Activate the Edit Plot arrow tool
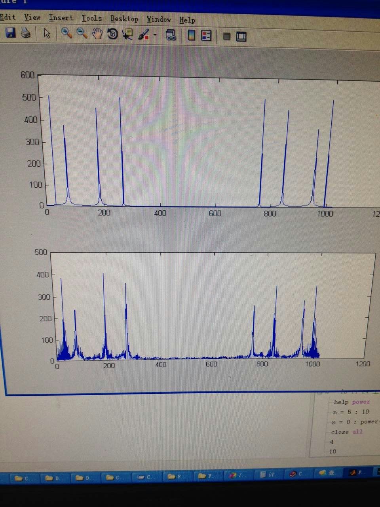380x507 pixels. (47, 34)
